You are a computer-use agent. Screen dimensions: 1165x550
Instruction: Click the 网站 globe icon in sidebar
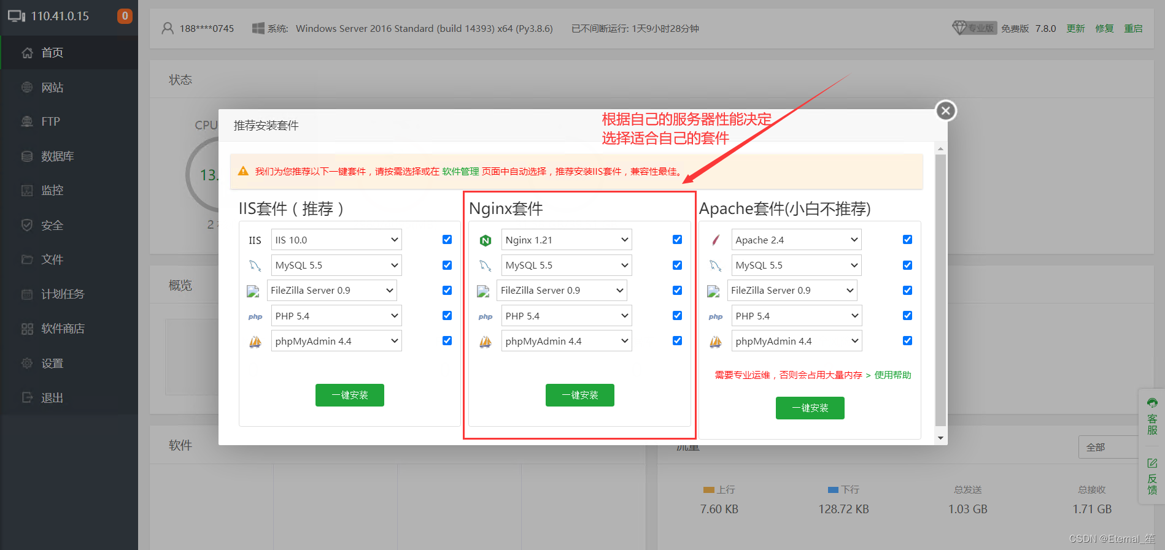tap(27, 87)
